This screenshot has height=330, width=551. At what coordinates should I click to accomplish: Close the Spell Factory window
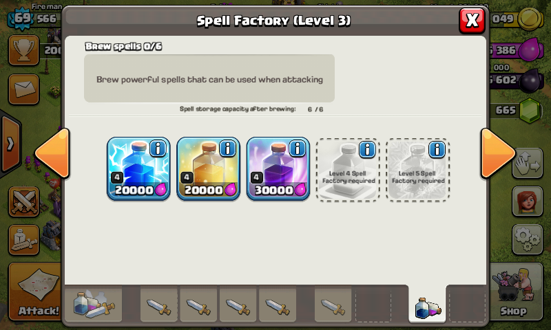472,20
